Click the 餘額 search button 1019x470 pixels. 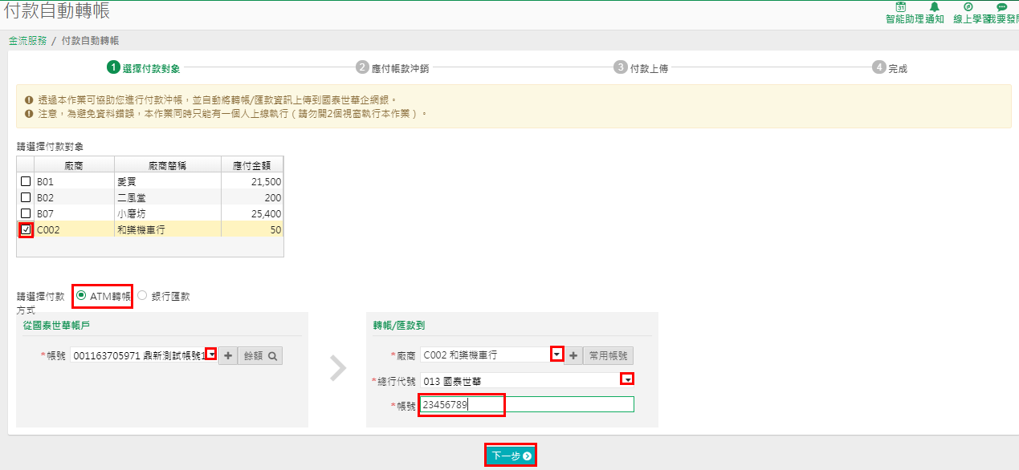260,355
